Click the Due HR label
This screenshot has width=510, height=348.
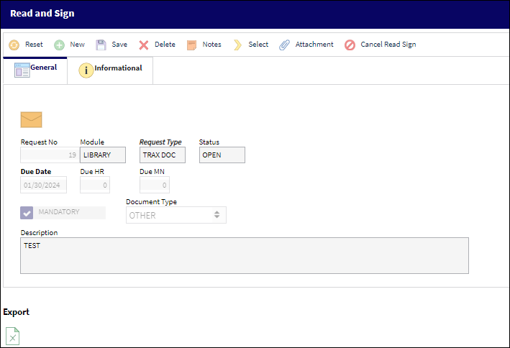(x=92, y=172)
